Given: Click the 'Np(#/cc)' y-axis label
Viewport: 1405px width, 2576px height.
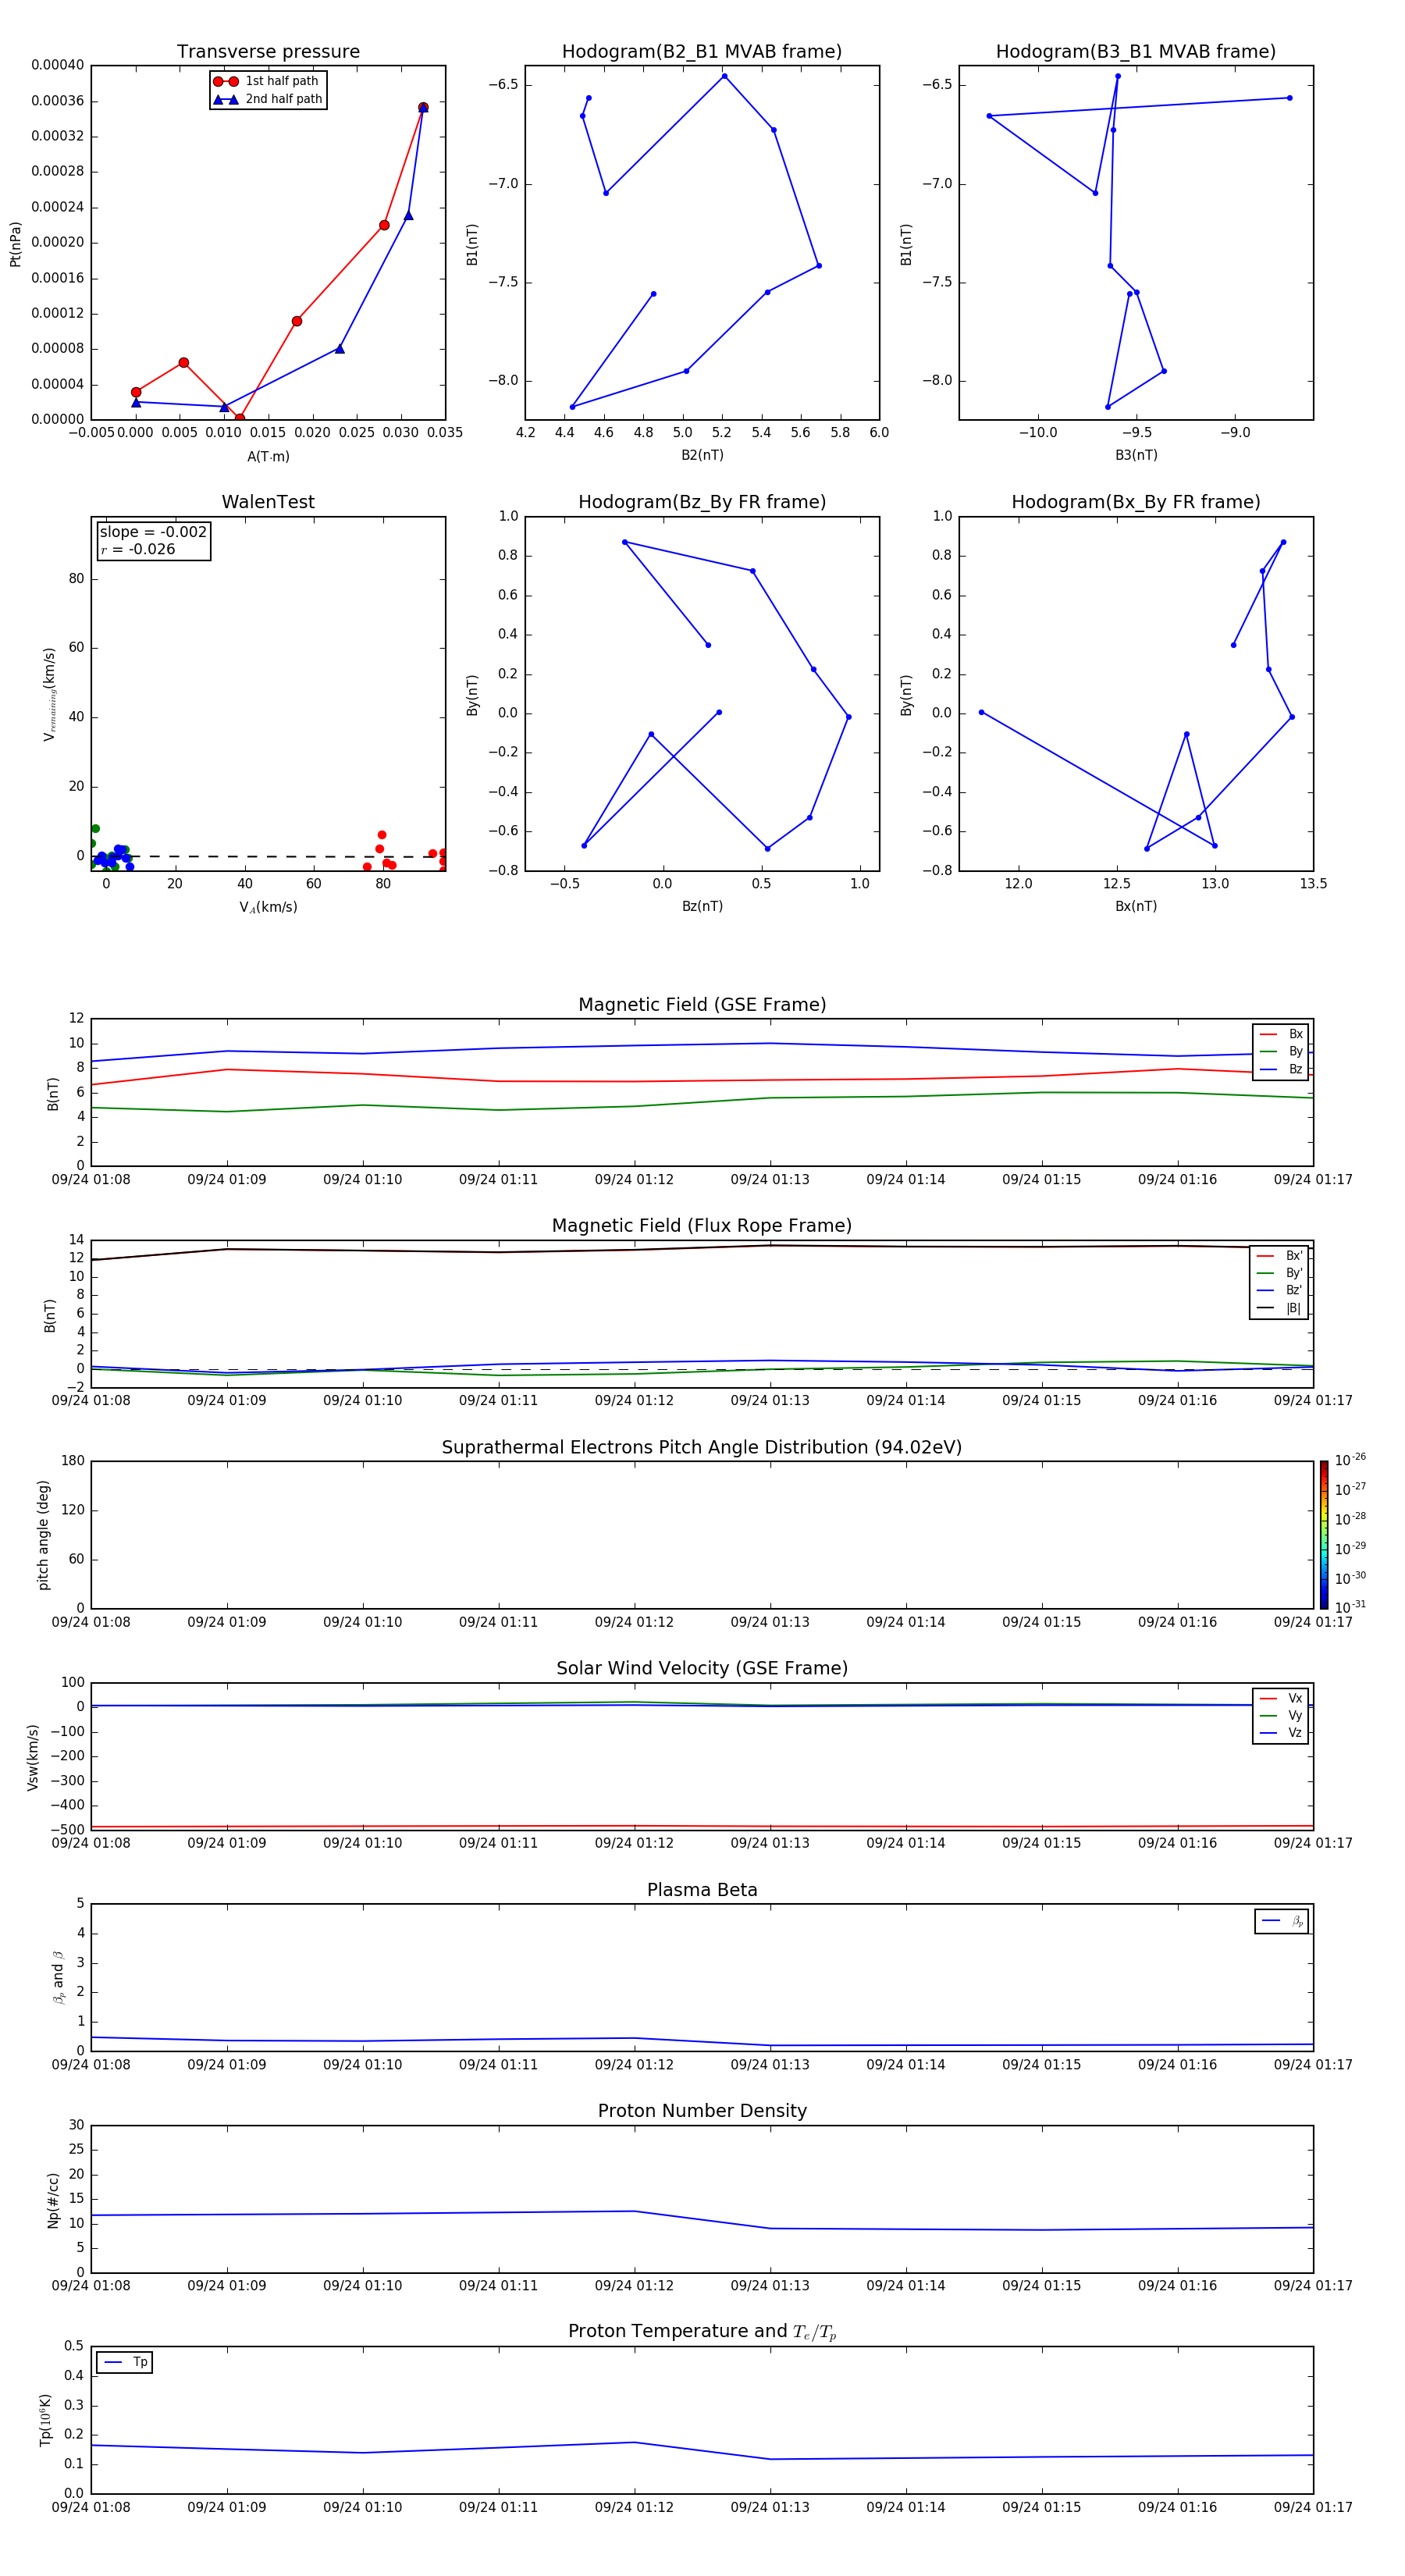Looking at the screenshot, I should tap(53, 2200).
